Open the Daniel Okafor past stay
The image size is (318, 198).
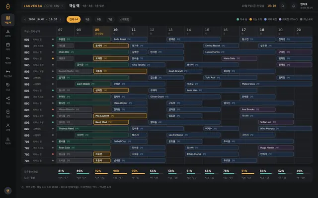click(x=75, y=71)
